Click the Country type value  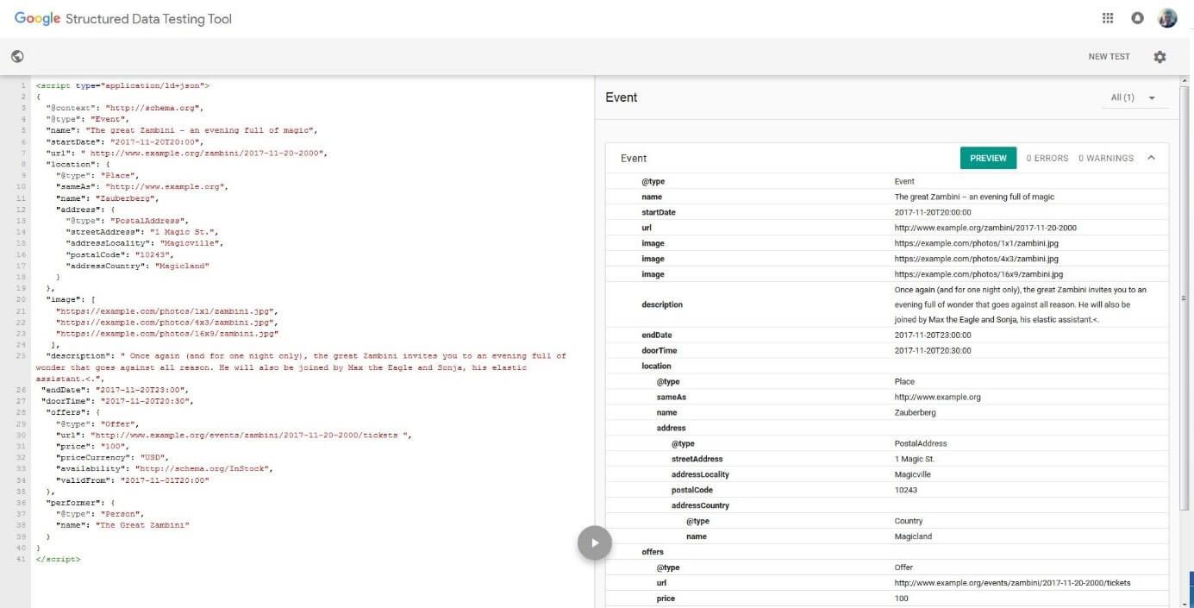point(908,521)
